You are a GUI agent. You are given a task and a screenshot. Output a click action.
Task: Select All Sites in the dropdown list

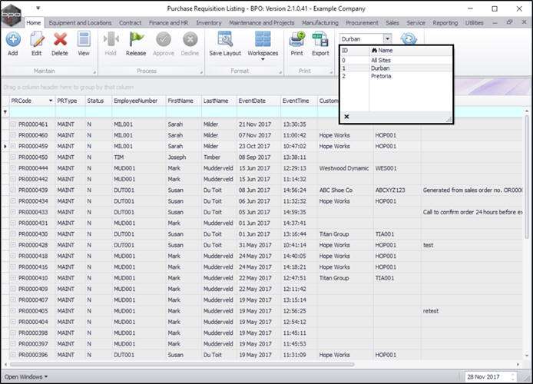pyautogui.click(x=396, y=60)
